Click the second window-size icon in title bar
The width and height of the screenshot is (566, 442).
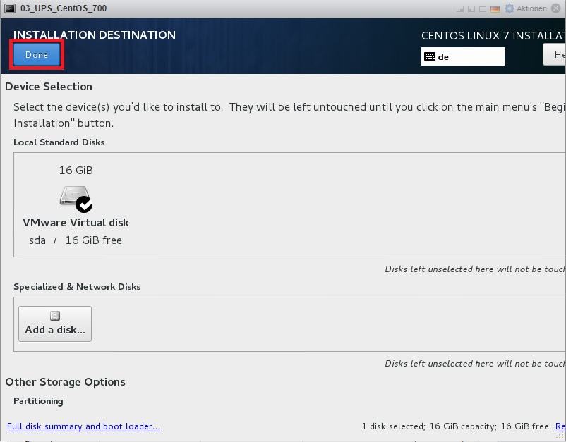(x=471, y=8)
